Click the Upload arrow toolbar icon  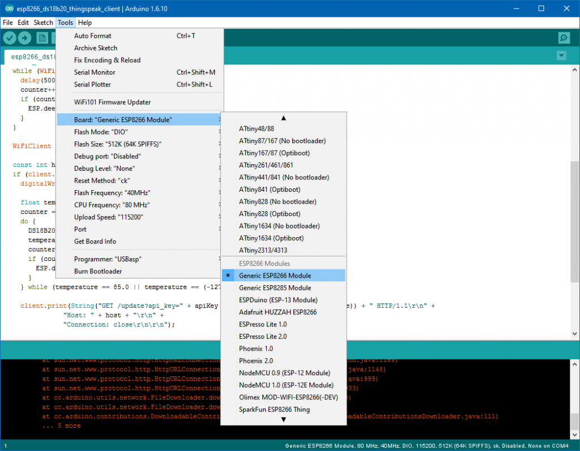pyautogui.click(x=25, y=38)
